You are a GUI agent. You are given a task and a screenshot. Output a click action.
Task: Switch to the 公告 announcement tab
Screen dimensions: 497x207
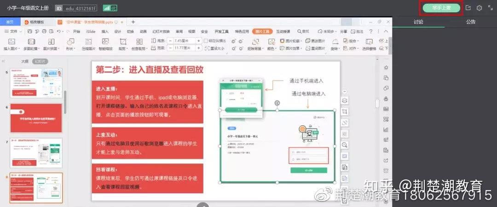click(x=471, y=22)
